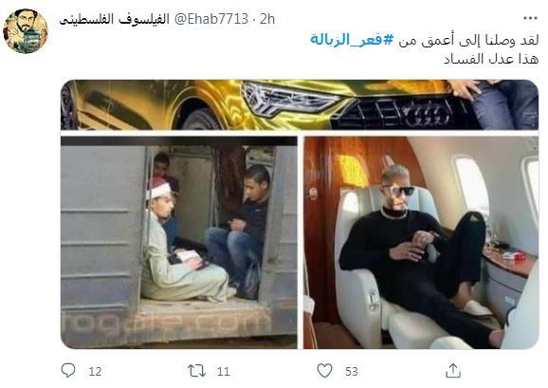View the gold Audi car photo

click(x=300, y=105)
